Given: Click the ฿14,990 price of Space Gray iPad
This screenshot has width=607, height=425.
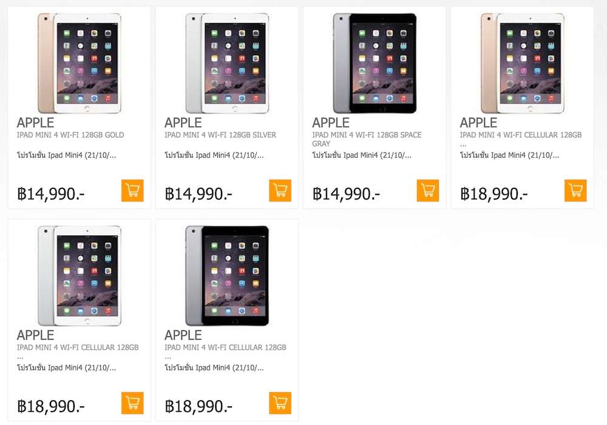Looking at the screenshot, I should (347, 194).
